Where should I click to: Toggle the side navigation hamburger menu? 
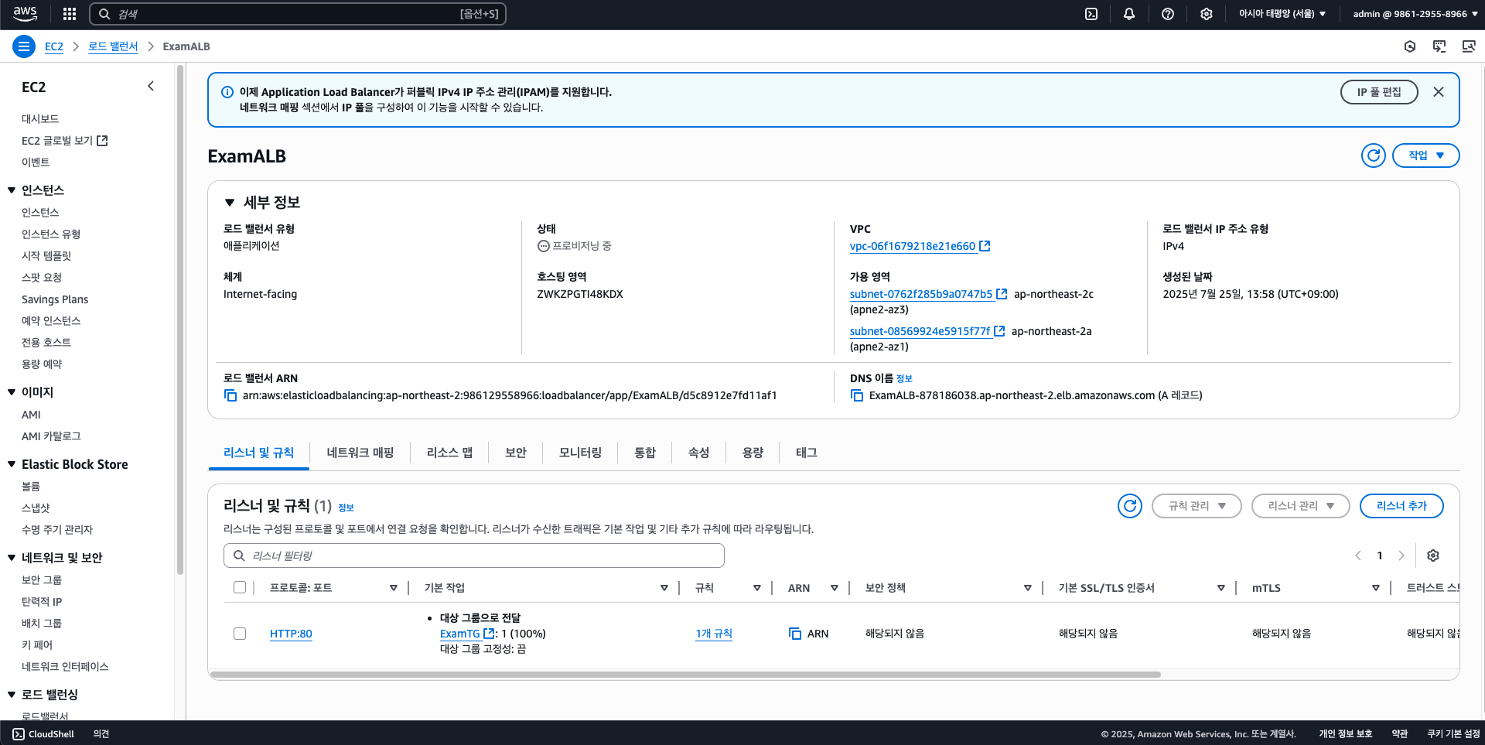click(x=24, y=46)
